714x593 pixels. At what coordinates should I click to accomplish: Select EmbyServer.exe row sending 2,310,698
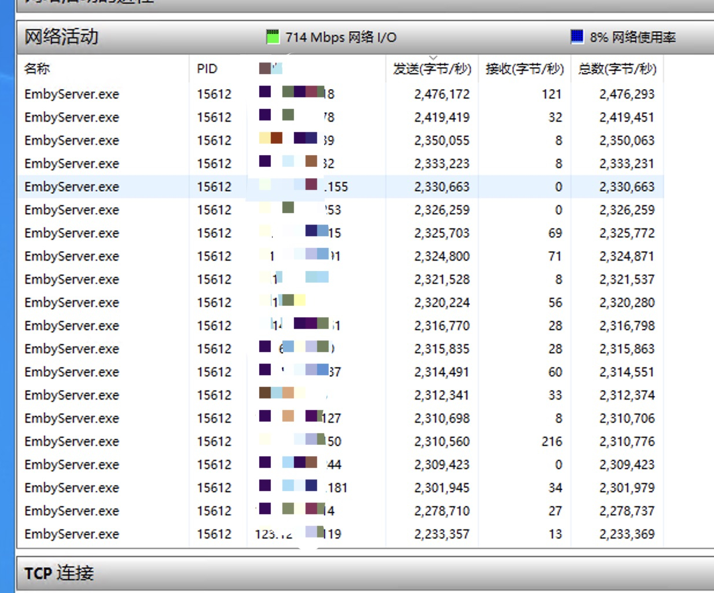[340, 418]
